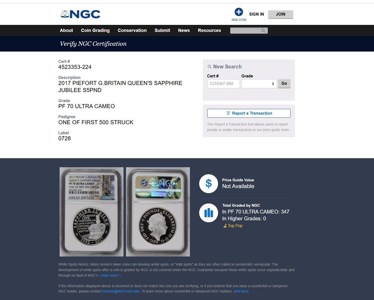Viewport: 374px width, 300px height.
Task: Click the Go button
Action: pos(284,83)
